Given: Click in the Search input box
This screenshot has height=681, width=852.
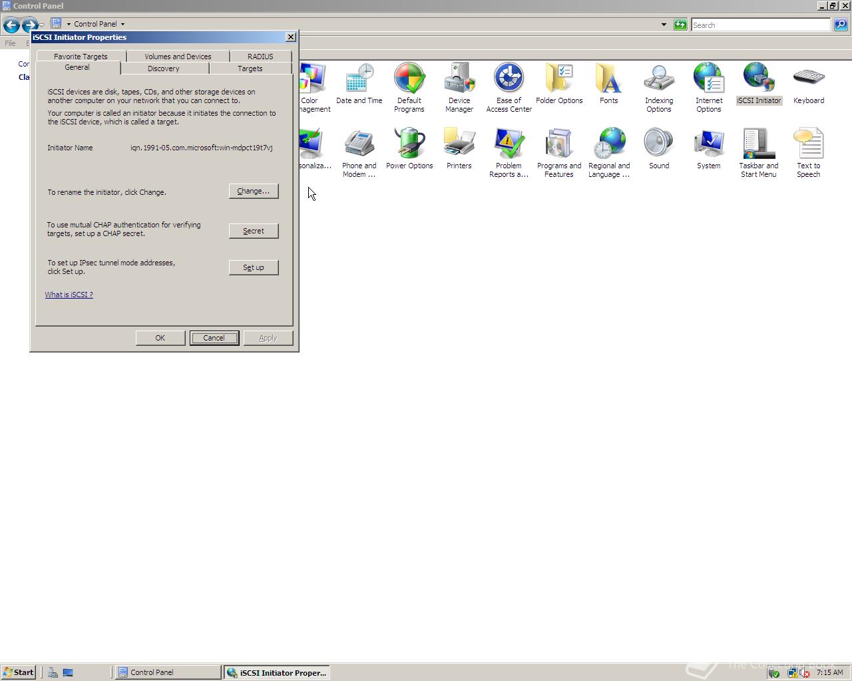Looking at the screenshot, I should pos(761,25).
